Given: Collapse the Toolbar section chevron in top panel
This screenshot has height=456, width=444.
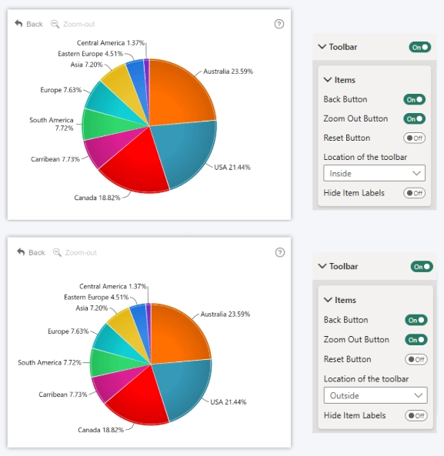Looking at the screenshot, I should coord(322,47).
